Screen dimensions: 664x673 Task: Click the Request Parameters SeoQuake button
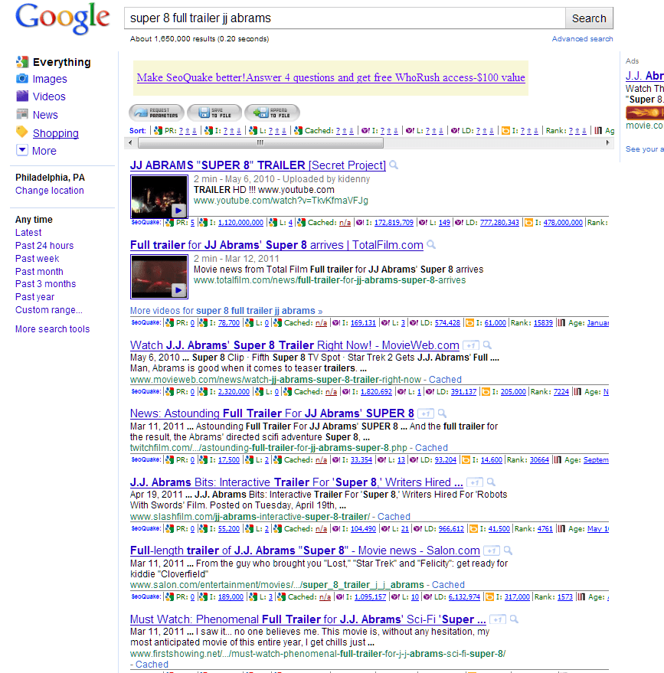[156, 113]
